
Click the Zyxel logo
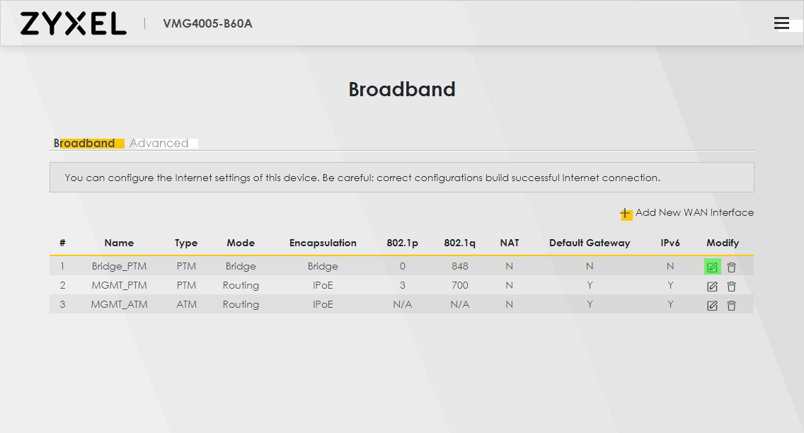(74, 23)
